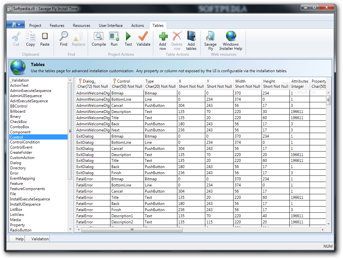The height and width of the screenshot is (259, 343).
Task: Click the 115 Y value cell
Action: coord(219,222)
